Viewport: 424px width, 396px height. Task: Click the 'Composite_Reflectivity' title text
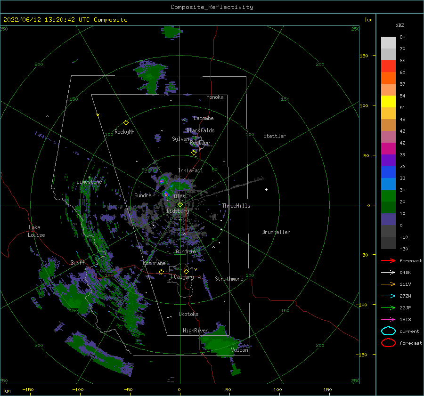212,7
